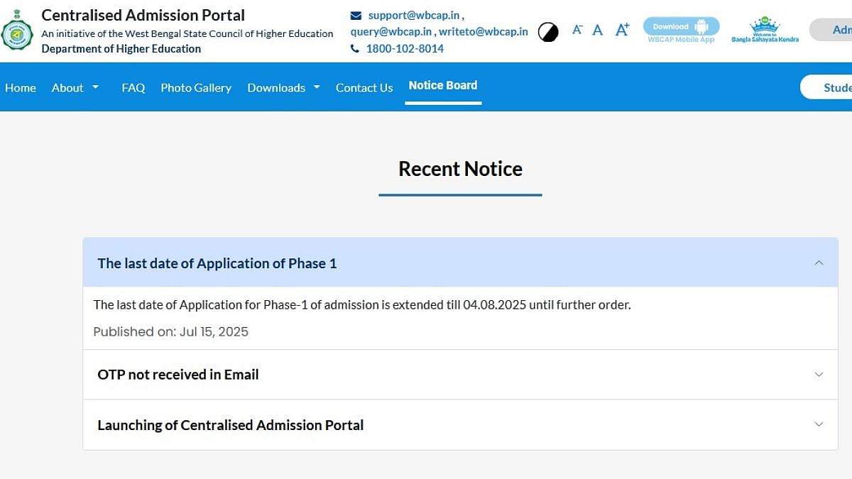
Task: Go to the Home page
Action: [x=21, y=87]
